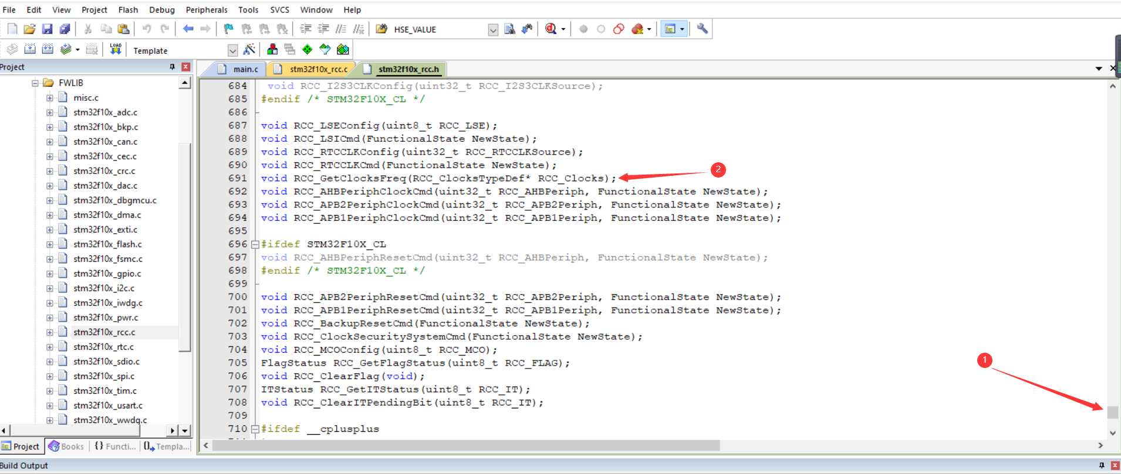The width and height of the screenshot is (1121, 474).
Task: Download code to flash with the LOAD icon
Action: (116, 49)
